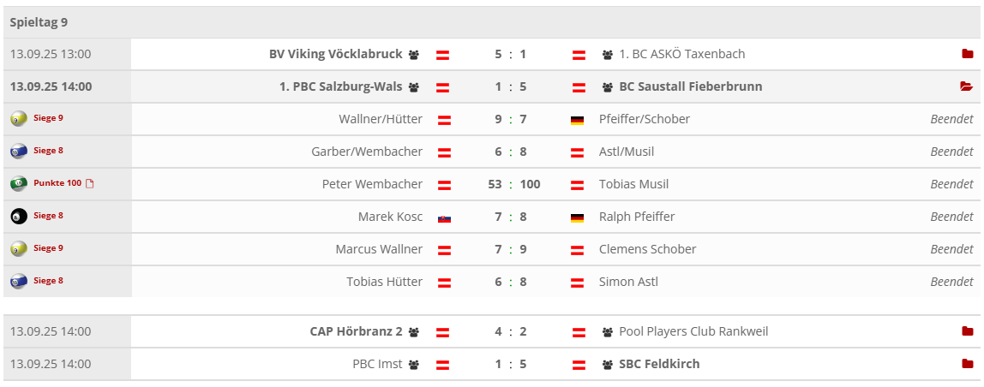This screenshot has width=984, height=387.
Task: Click the team icon before SBC Feldkirch
Action: click(x=608, y=365)
